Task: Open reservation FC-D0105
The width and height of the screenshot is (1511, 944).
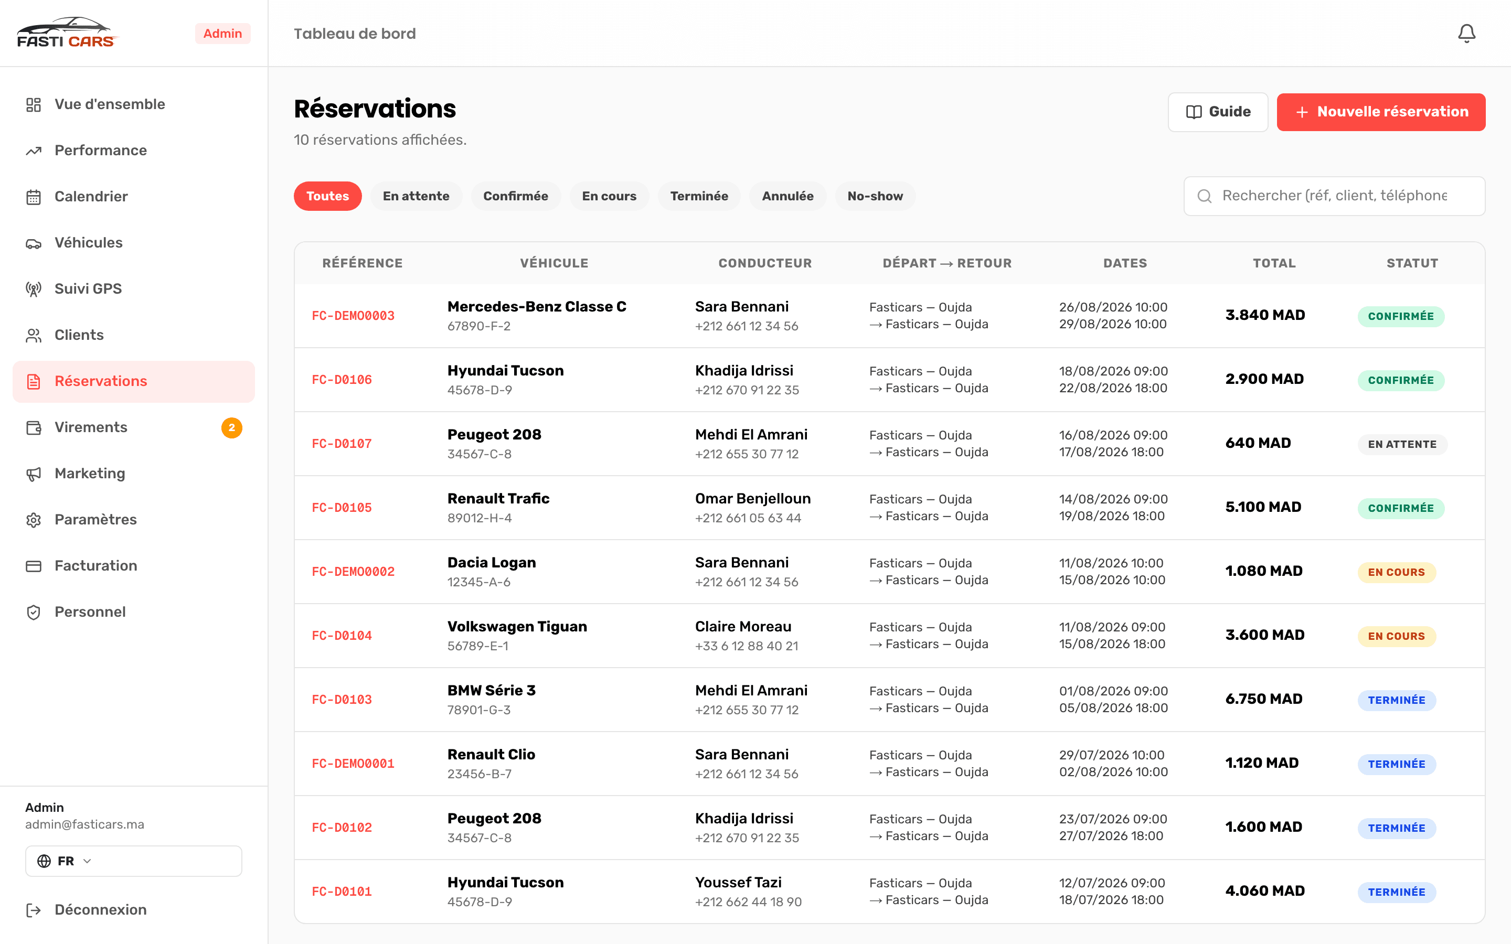Action: (342, 508)
